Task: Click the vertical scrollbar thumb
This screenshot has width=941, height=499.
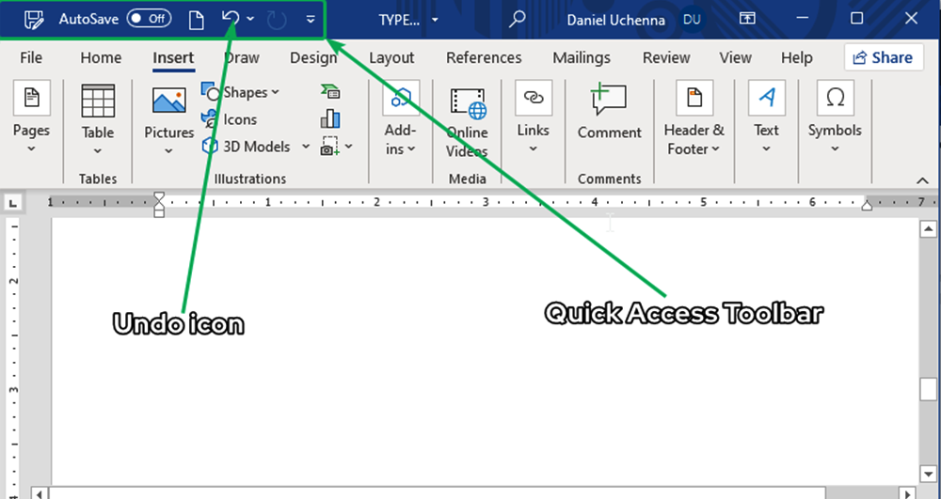Action: coord(928,388)
